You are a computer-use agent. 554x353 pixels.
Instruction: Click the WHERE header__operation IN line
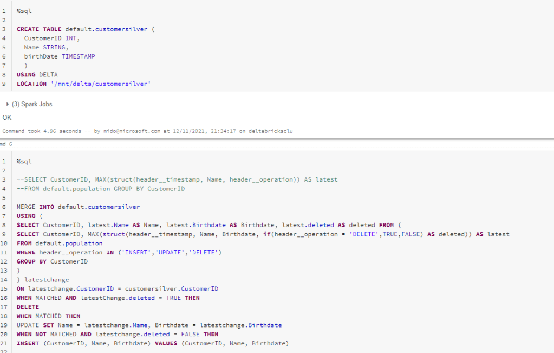click(x=119, y=252)
